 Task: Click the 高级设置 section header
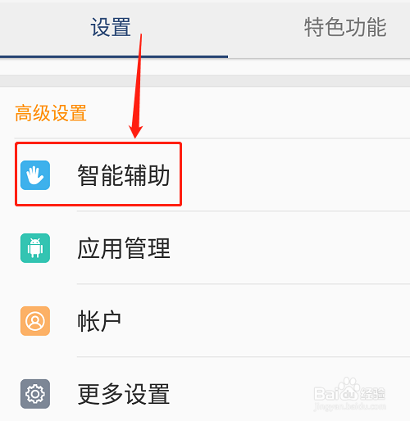pyautogui.click(x=51, y=113)
